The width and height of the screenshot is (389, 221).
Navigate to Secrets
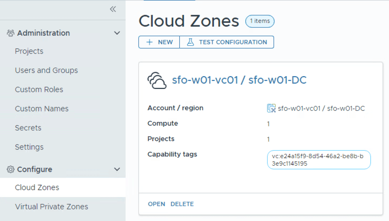pyautogui.click(x=28, y=128)
